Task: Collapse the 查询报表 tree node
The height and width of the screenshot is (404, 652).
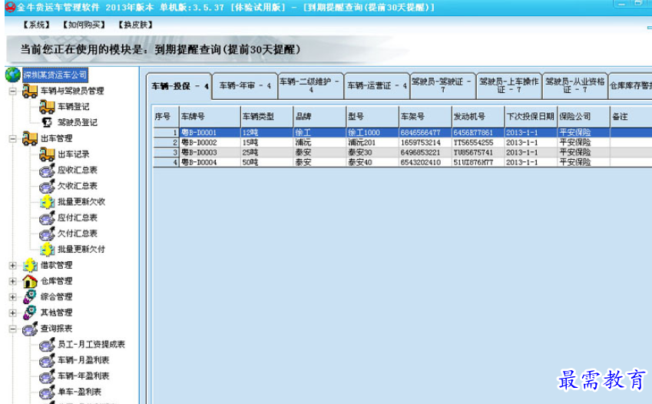Action: [x=12, y=329]
